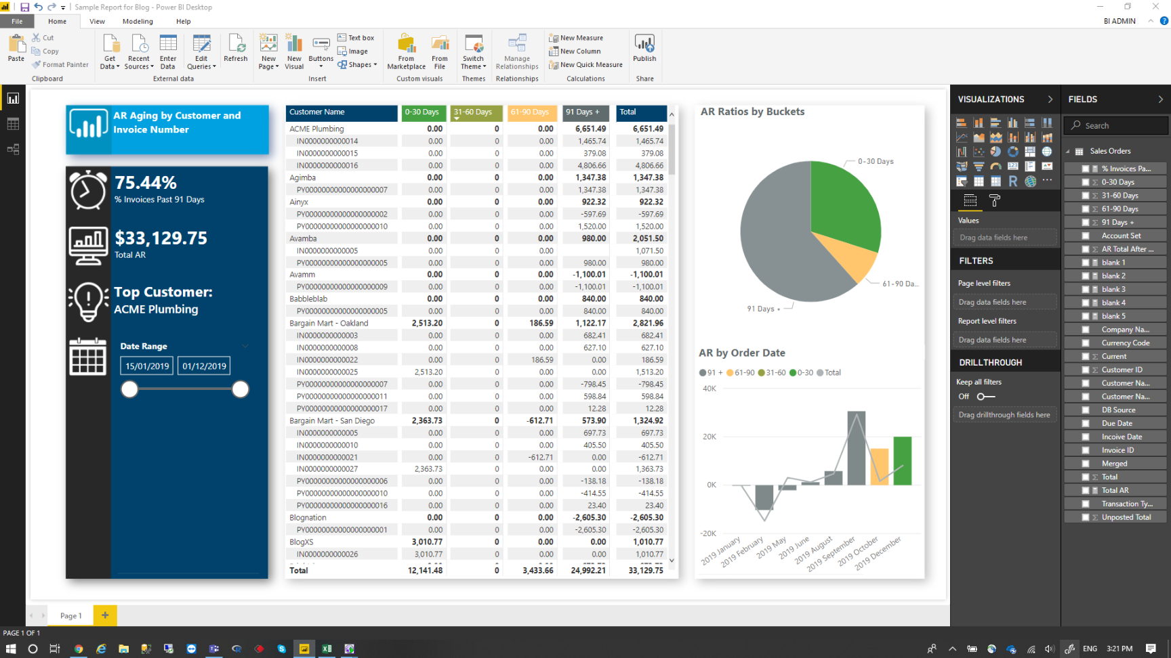Select the stacked bar chart visualization
This screenshot has width=1171, height=658.
point(962,123)
